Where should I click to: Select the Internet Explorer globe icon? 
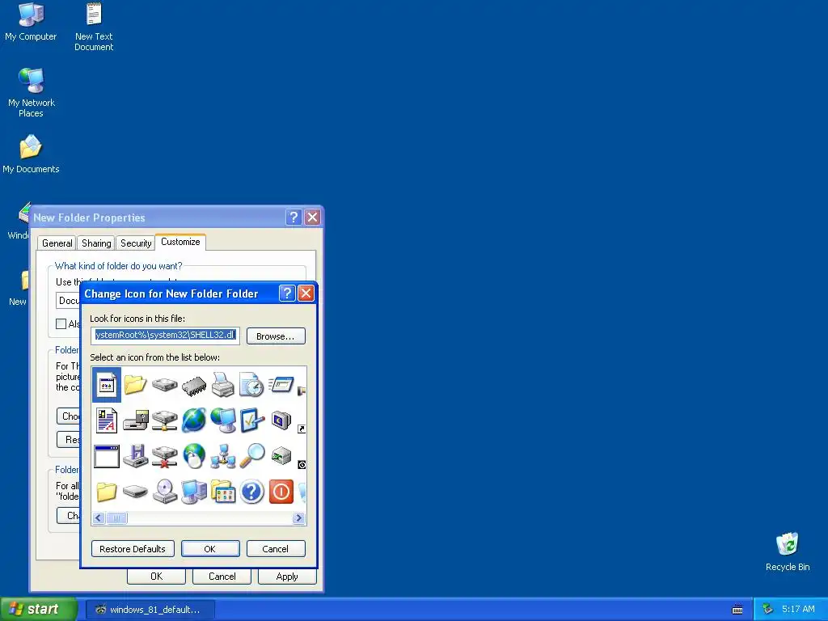tap(194, 420)
